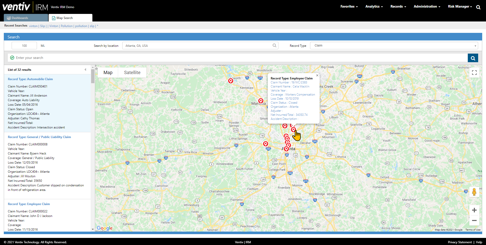Viewport: 486px width, 245px height.
Task: Click the Ventiv IRM logo
Action: 25,7
